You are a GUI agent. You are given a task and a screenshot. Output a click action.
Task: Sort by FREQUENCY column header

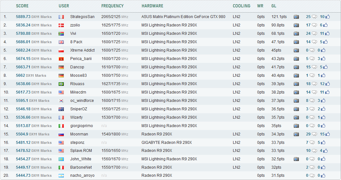(x=112, y=6)
